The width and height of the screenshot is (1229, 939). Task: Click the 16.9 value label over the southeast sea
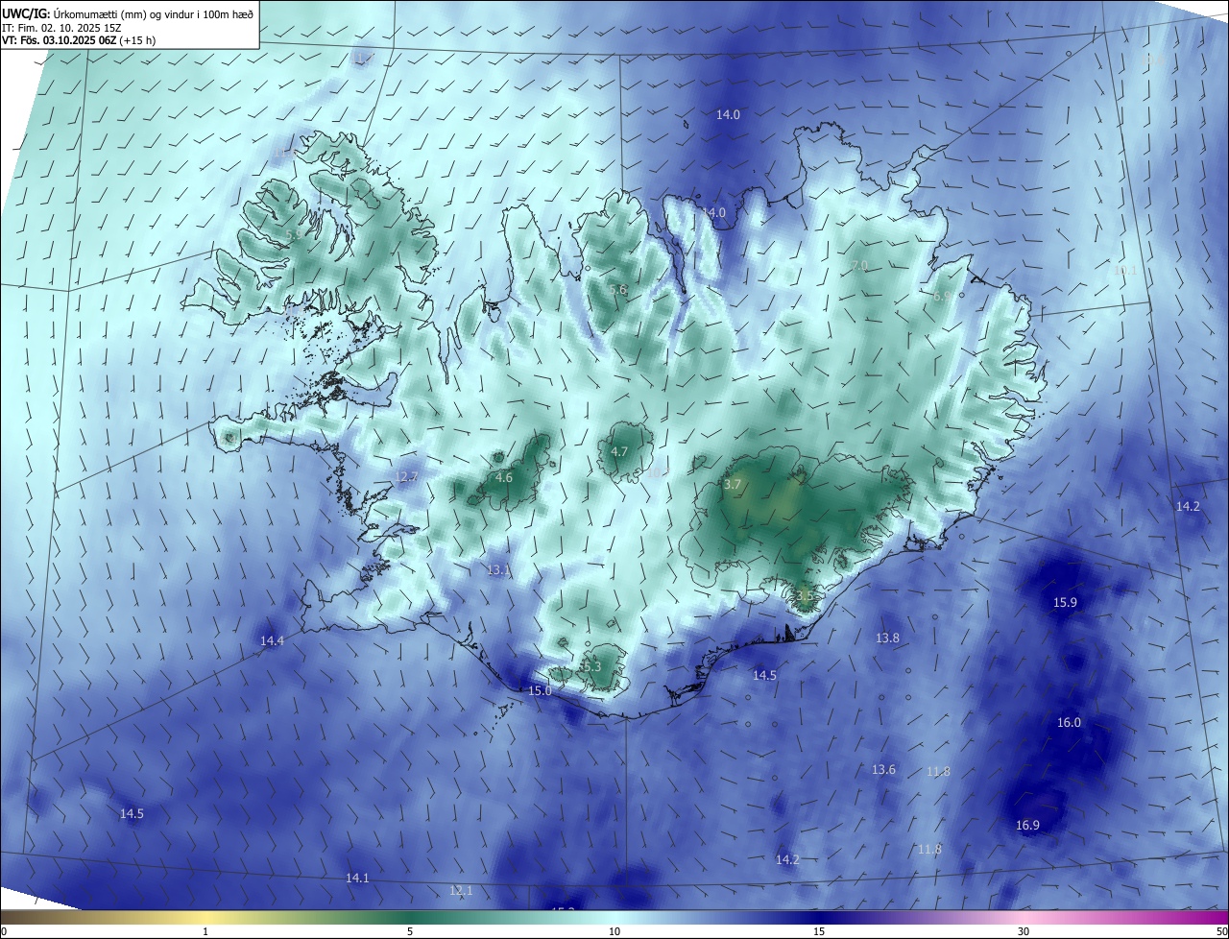click(x=1027, y=825)
